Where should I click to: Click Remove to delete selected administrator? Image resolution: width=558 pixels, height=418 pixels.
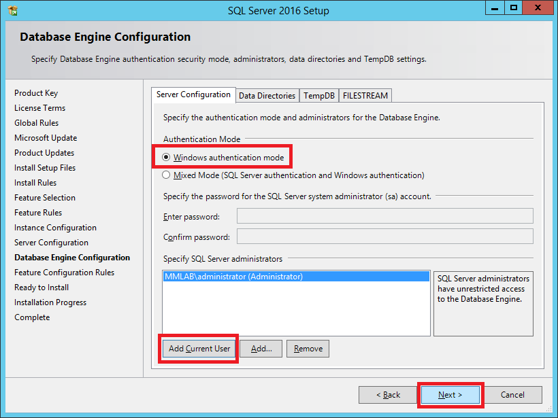(308, 349)
